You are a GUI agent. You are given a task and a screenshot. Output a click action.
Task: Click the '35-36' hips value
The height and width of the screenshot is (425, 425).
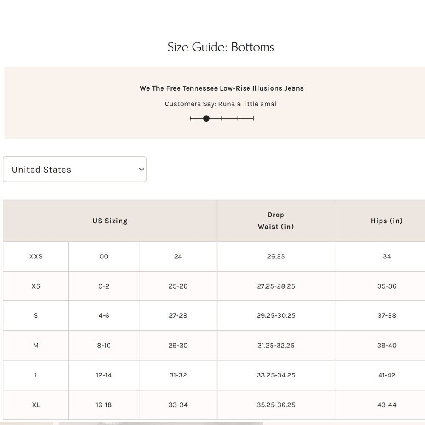(x=387, y=286)
